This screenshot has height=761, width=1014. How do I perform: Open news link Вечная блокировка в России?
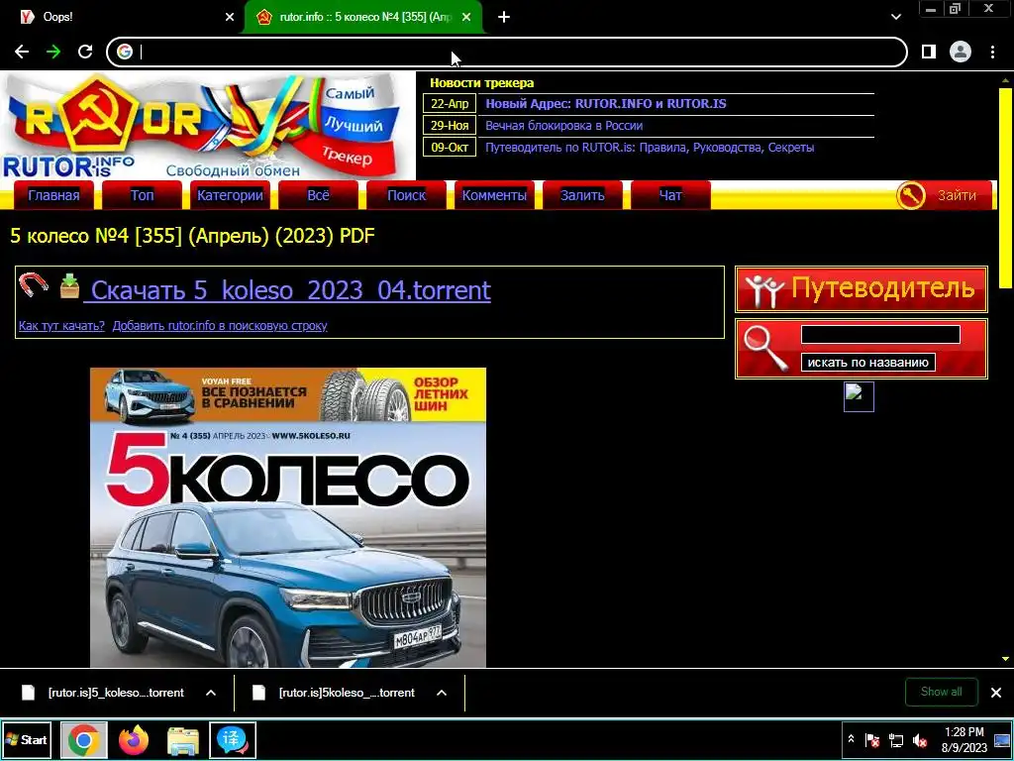[563, 126]
